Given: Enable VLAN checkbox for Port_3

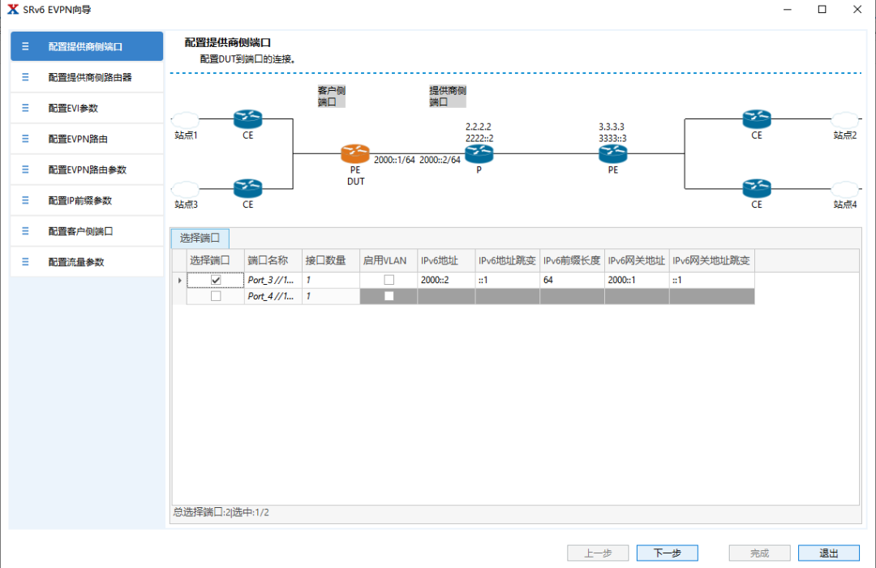Looking at the screenshot, I should click(x=389, y=280).
